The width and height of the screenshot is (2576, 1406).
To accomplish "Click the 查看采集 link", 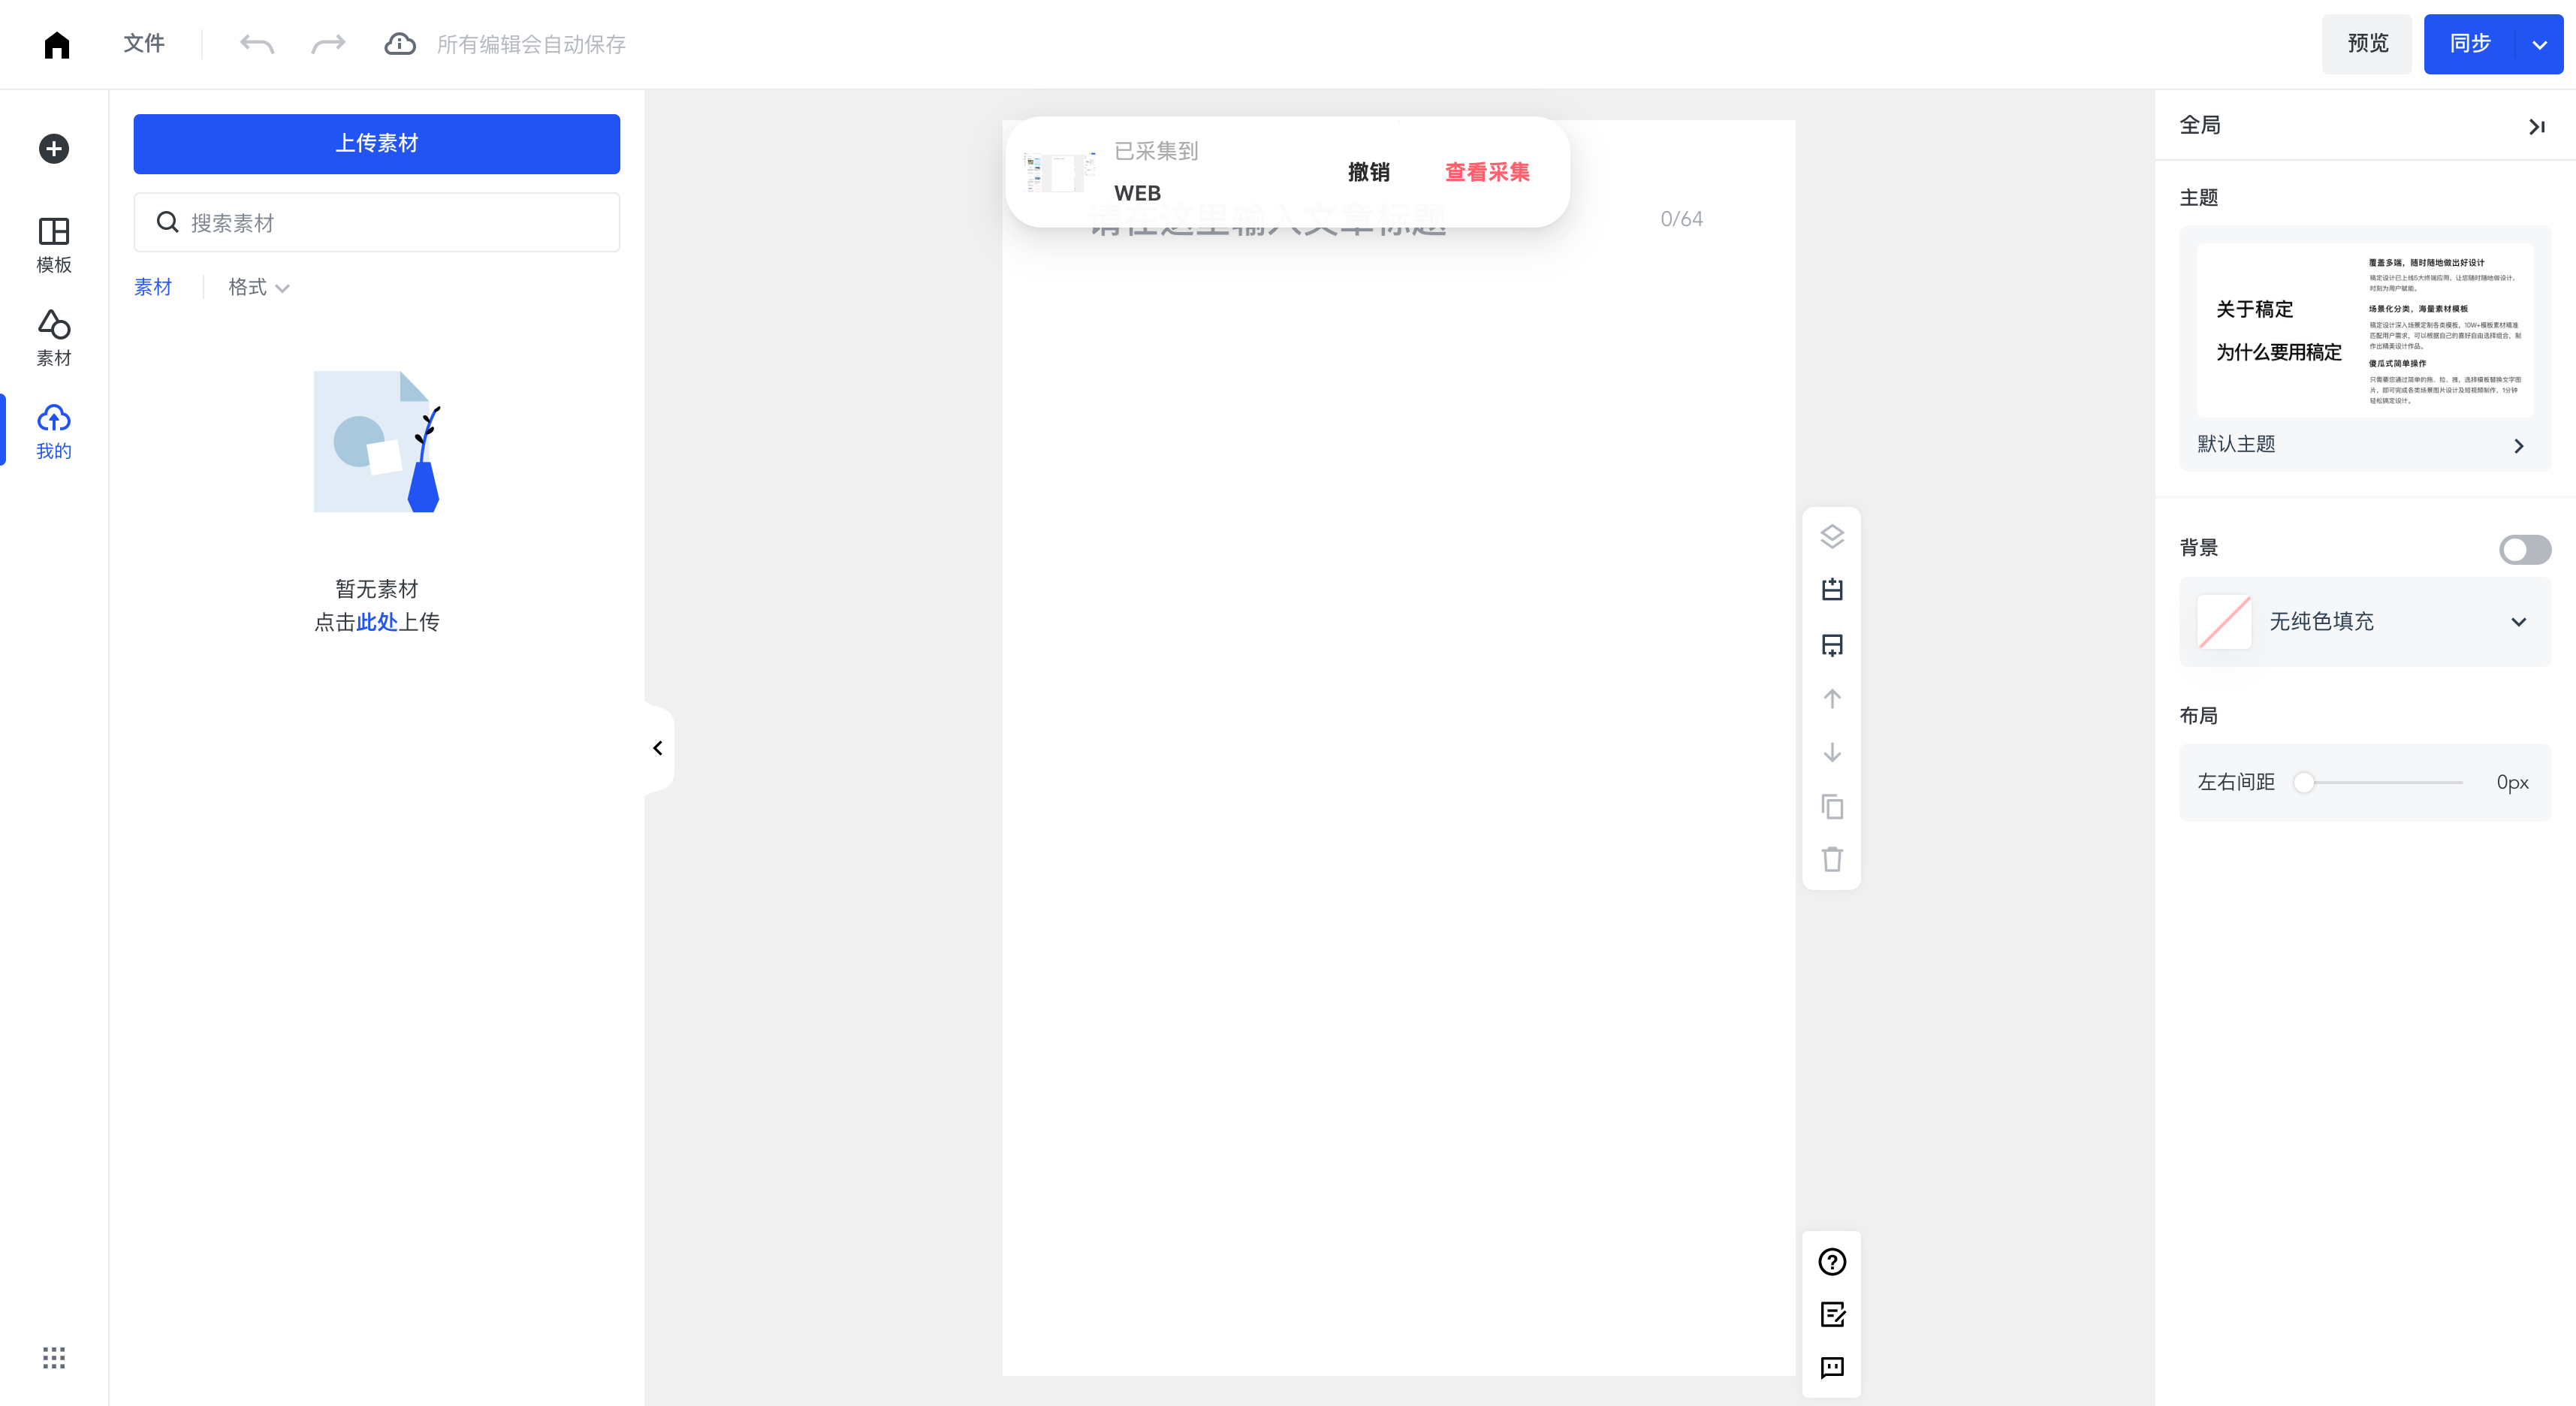I will [x=1486, y=172].
